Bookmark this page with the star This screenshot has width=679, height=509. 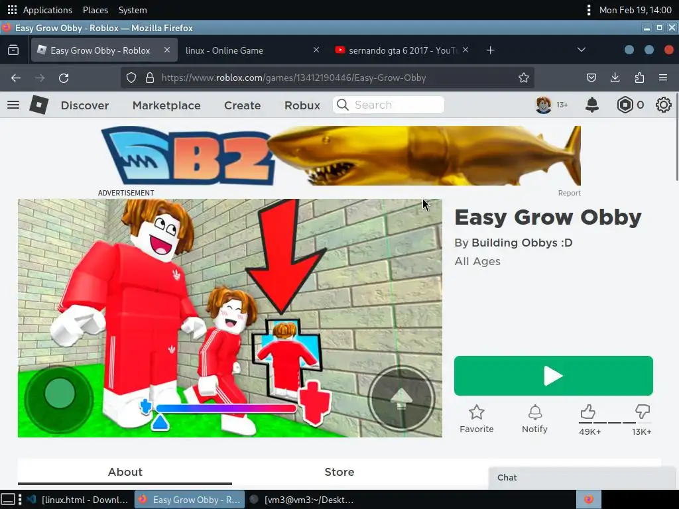click(524, 78)
